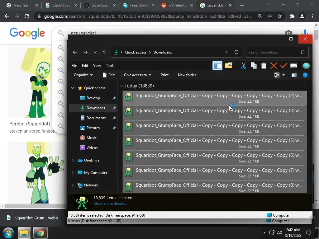Image resolution: width=319 pixels, height=239 pixels.
Task: Toggle the preview pane icon
Action: coord(294,75)
